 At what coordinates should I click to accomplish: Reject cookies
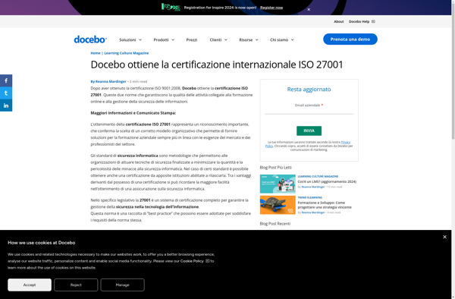click(76, 285)
